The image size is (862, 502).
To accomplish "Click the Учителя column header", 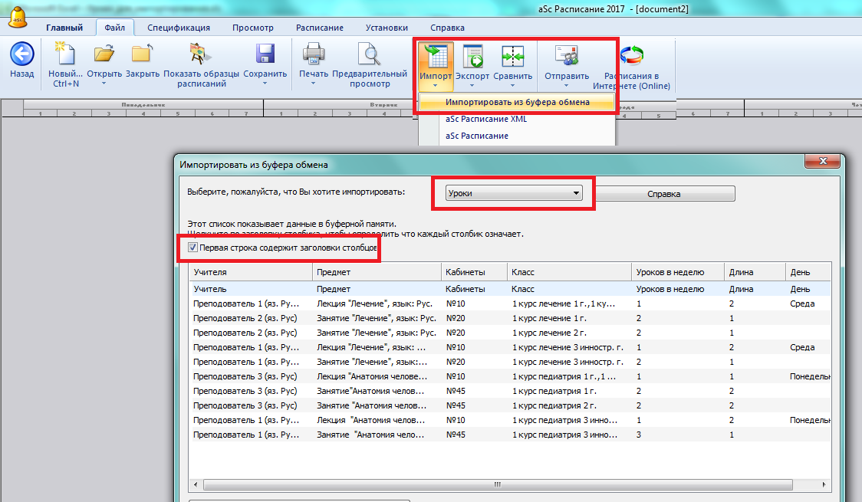I will [251, 272].
